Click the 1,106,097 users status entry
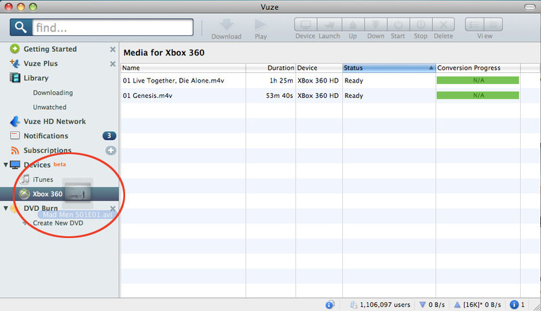The image size is (541, 311). pyautogui.click(x=380, y=305)
